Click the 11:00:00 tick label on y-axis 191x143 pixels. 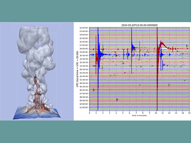pos(84,108)
